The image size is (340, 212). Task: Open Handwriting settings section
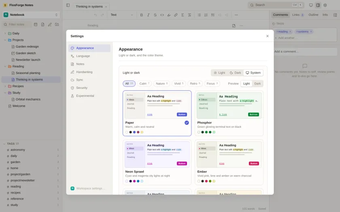pyautogui.click(x=89, y=72)
